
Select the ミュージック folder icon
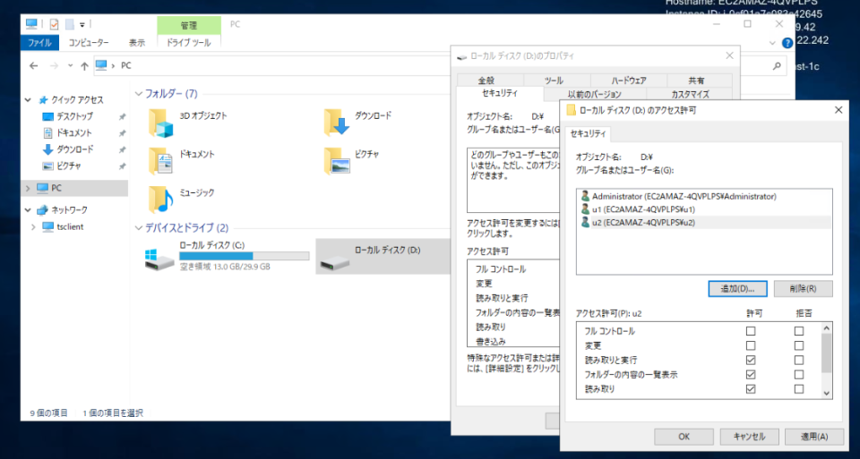tap(160, 199)
